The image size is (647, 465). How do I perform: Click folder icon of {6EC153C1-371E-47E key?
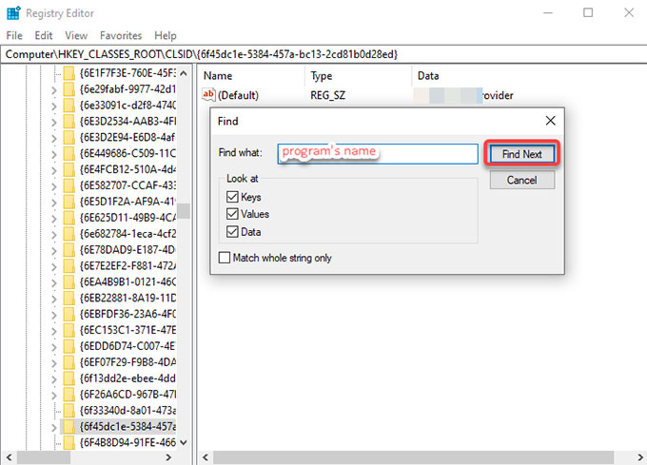69,330
